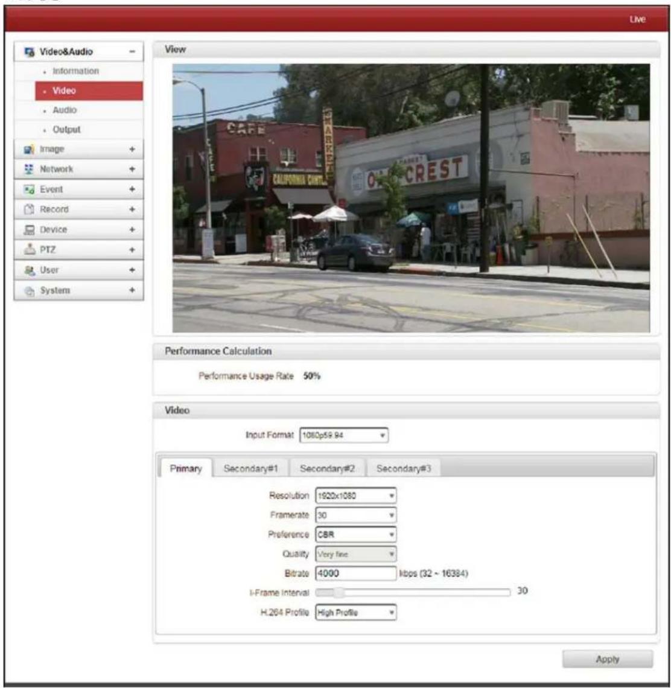The image size is (671, 688).
Task: Click the camera live view preview
Action: pos(411,199)
